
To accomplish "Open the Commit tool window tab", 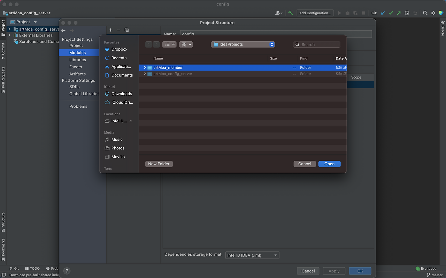I will point(3,51).
